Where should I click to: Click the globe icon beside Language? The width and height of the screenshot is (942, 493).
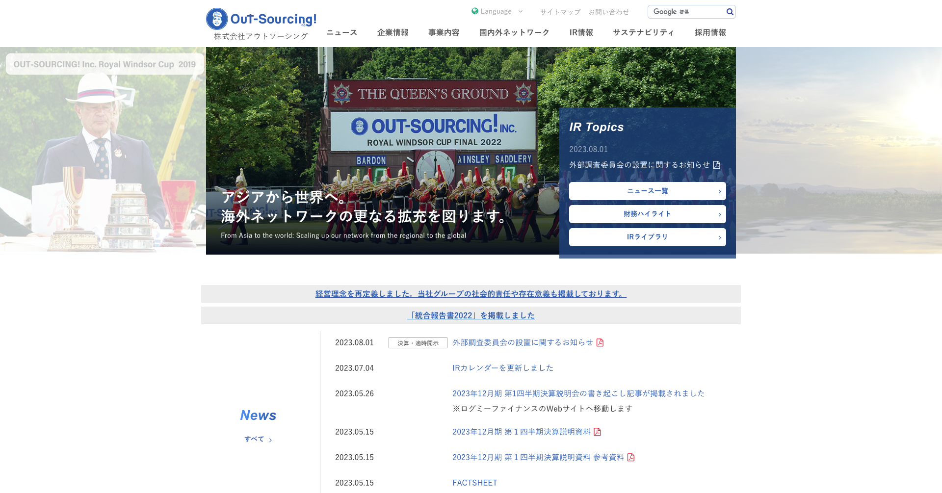coord(475,11)
